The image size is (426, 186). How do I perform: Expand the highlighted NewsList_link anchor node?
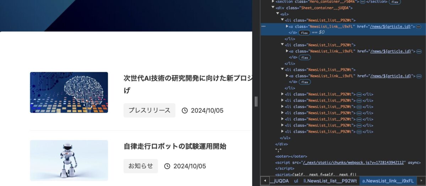pyautogui.click(x=287, y=27)
